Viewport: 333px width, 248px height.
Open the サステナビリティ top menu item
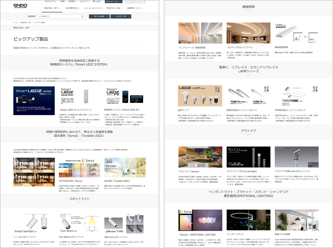pyautogui.click(x=50, y=2)
